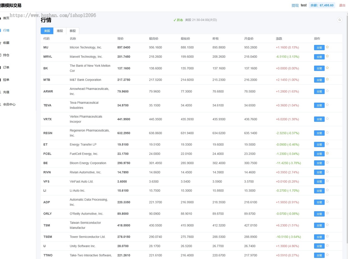Screen dimensions: 348x259
Task: Switch to the 泰股 tab
Action: pos(72,31)
